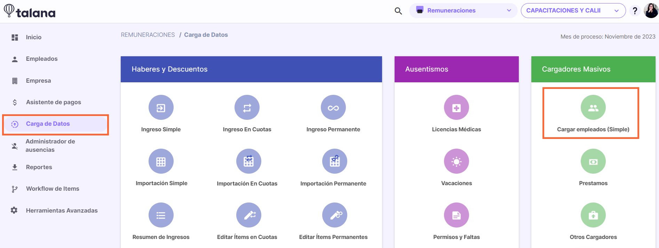Open the search magnifier icon
The width and height of the screenshot is (659, 248).
(398, 11)
